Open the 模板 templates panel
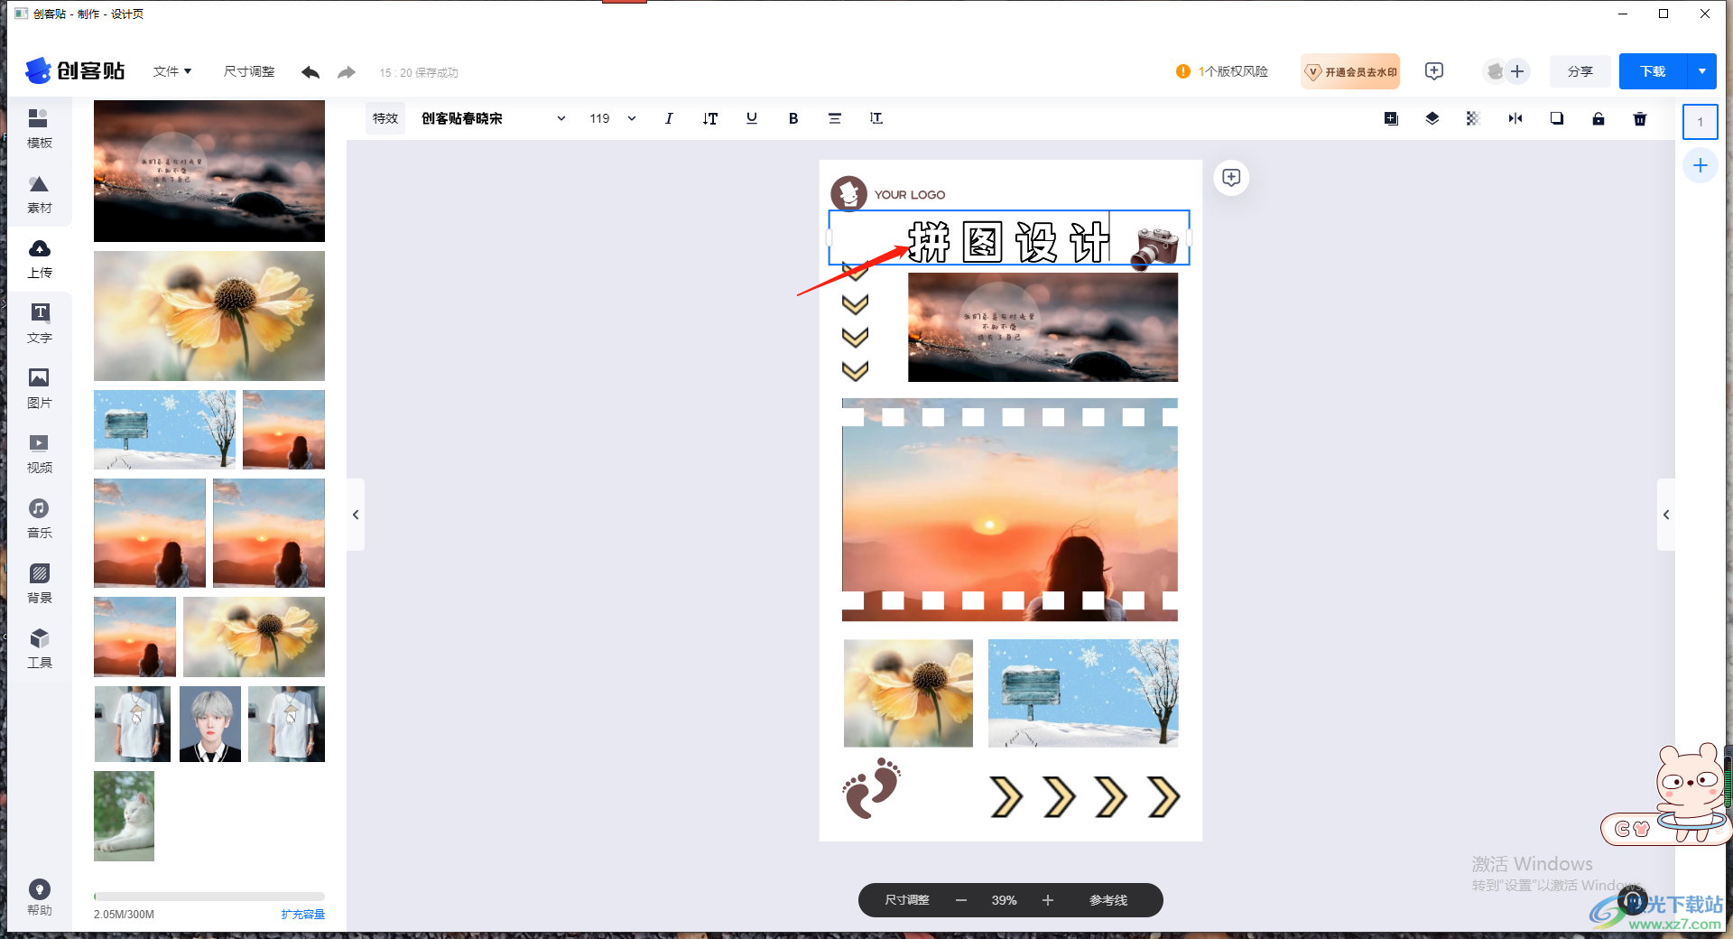The height and width of the screenshot is (939, 1733). tap(39, 128)
